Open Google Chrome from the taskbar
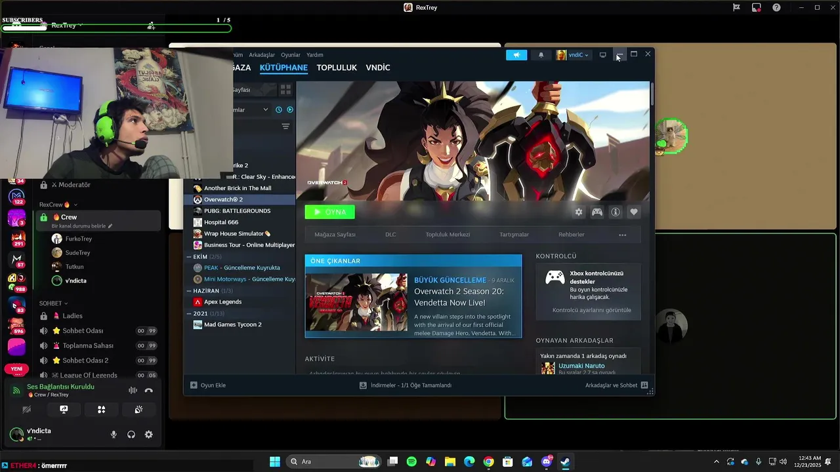 point(488,462)
